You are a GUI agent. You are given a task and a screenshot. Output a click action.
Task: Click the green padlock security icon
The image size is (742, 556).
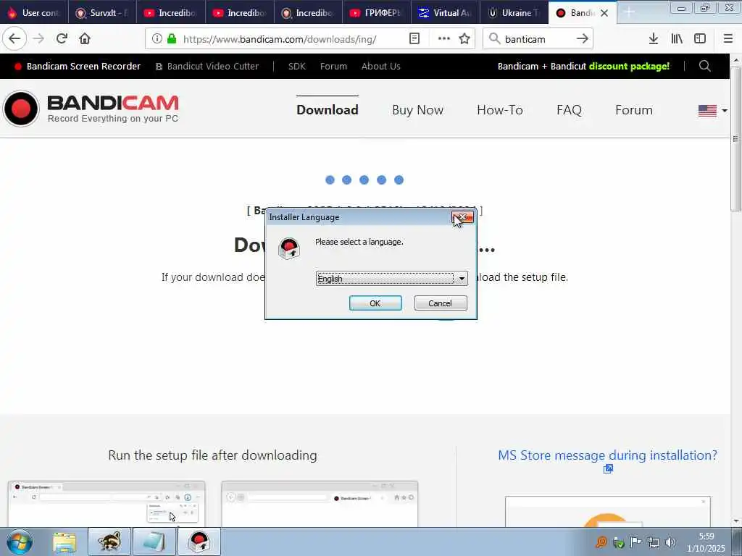pos(172,39)
